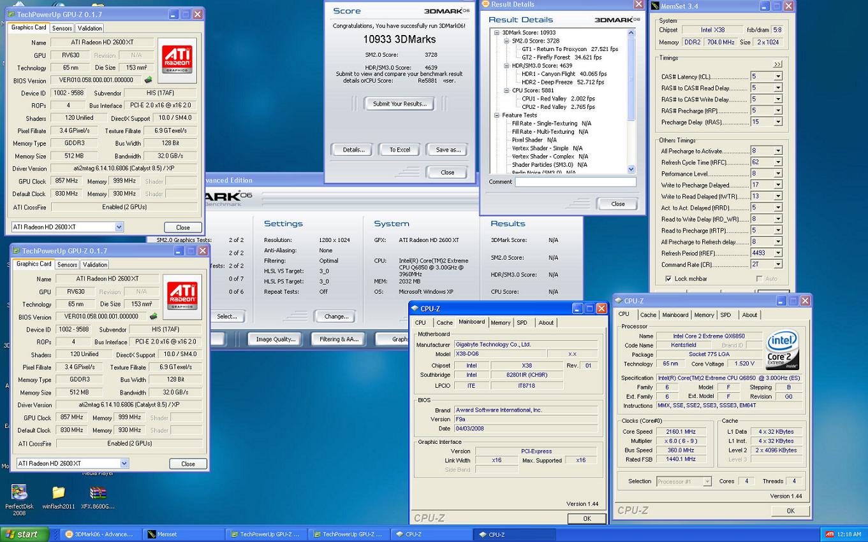Open Cache tab in right CPU-Z window
This screenshot has height=542, width=868.
coord(648,315)
